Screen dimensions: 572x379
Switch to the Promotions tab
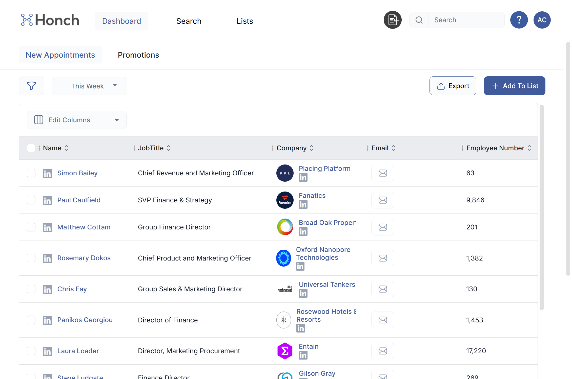(138, 55)
